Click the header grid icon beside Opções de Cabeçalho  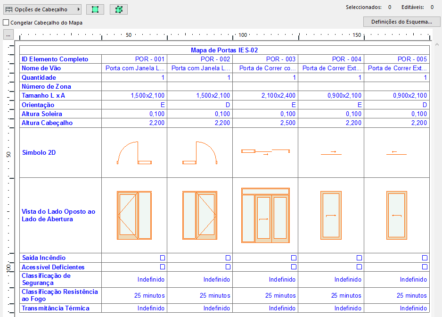[x=8, y=9]
